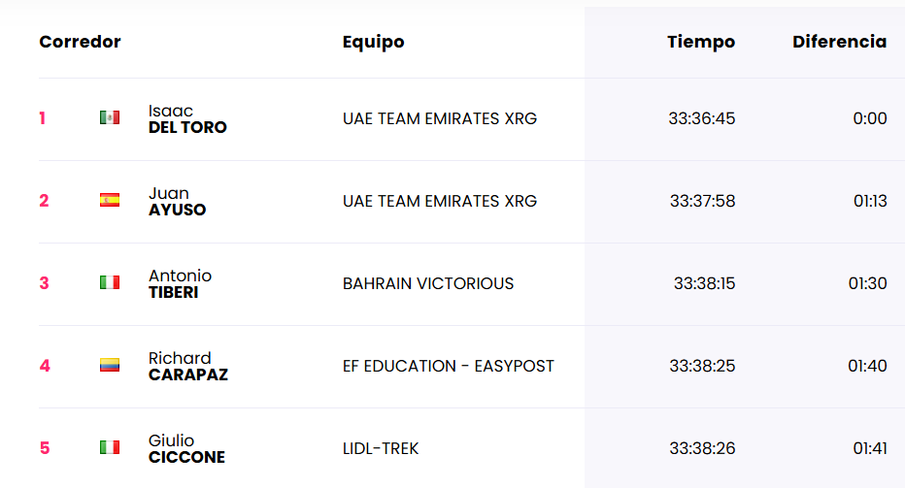Click the Spain flag icon beside Juan Ayuso
905x488 pixels.
point(110,200)
